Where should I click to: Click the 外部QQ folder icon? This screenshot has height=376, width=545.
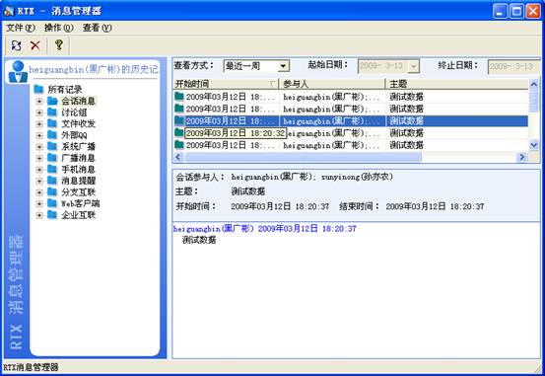pos(52,135)
